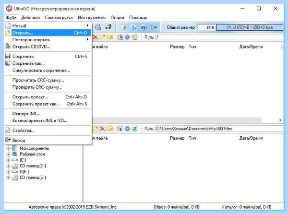Click the red X delete icon in lower pane
288x214 pixels.
tap(103, 129)
